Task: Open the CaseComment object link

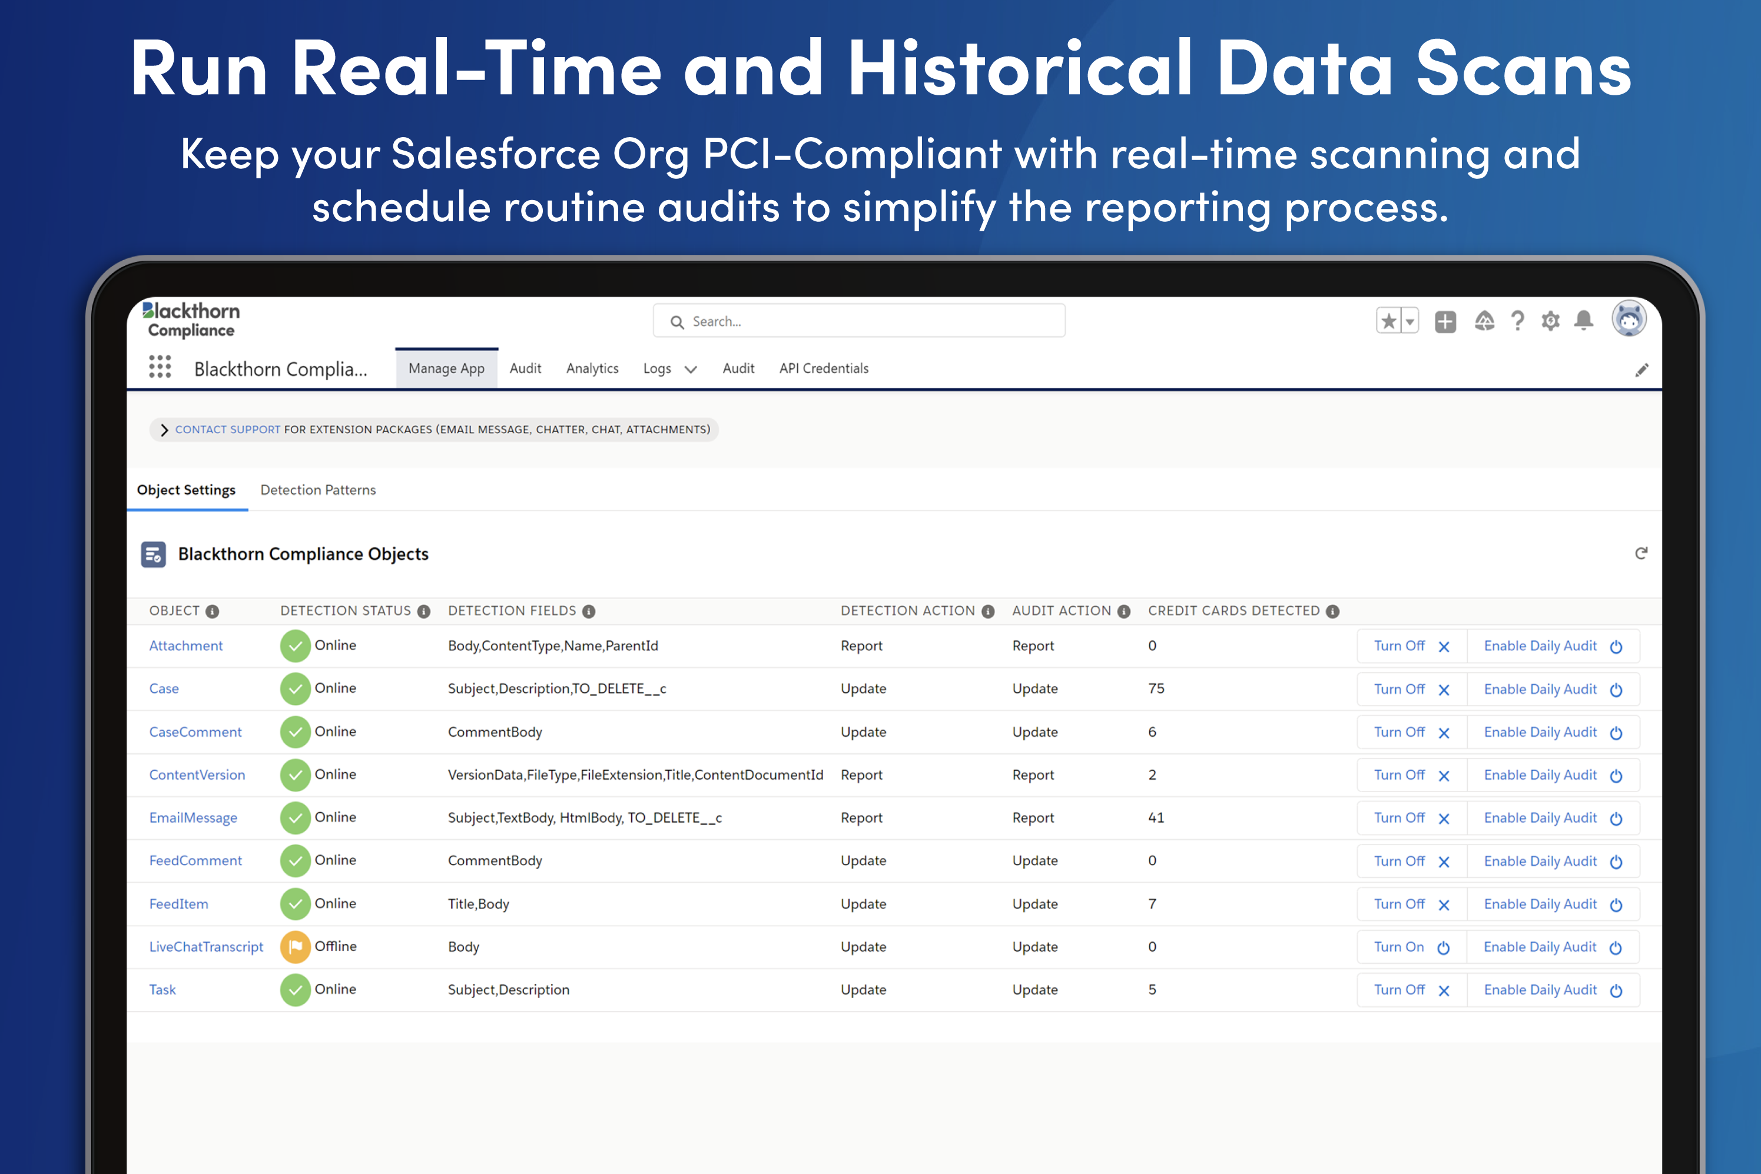Action: (195, 732)
